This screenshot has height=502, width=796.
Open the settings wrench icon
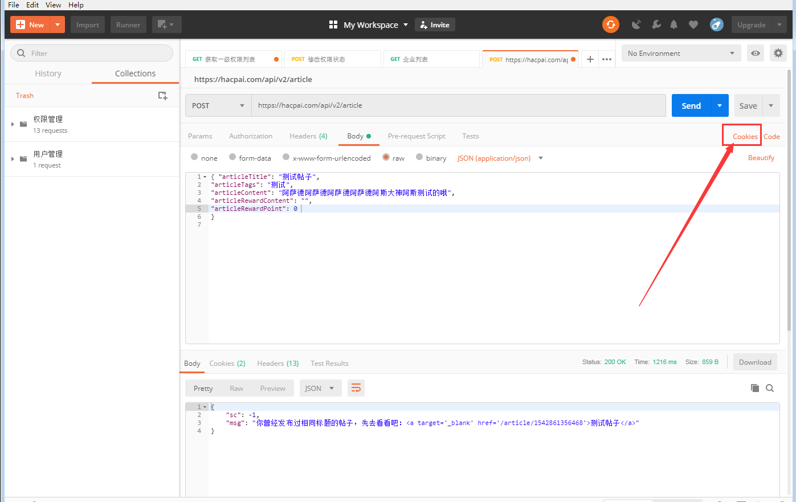coord(656,25)
